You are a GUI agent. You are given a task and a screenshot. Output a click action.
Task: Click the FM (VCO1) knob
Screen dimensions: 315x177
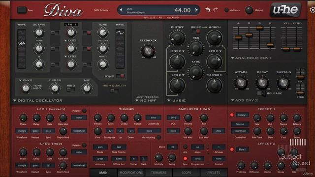[x=214, y=85]
